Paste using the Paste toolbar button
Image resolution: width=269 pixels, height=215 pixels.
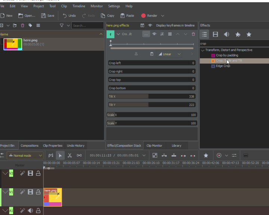click(x=127, y=16)
